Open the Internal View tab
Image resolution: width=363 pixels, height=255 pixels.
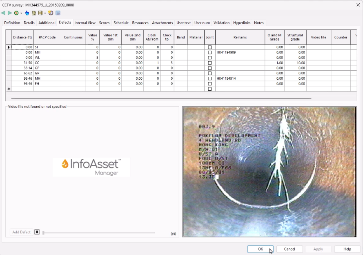click(x=85, y=23)
